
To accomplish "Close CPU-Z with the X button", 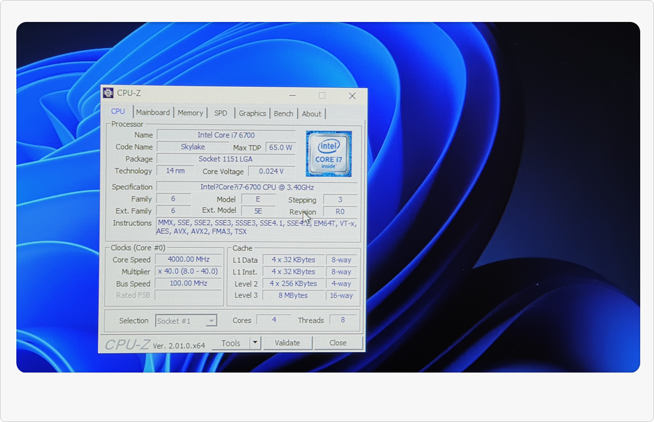I will click(x=352, y=95).
